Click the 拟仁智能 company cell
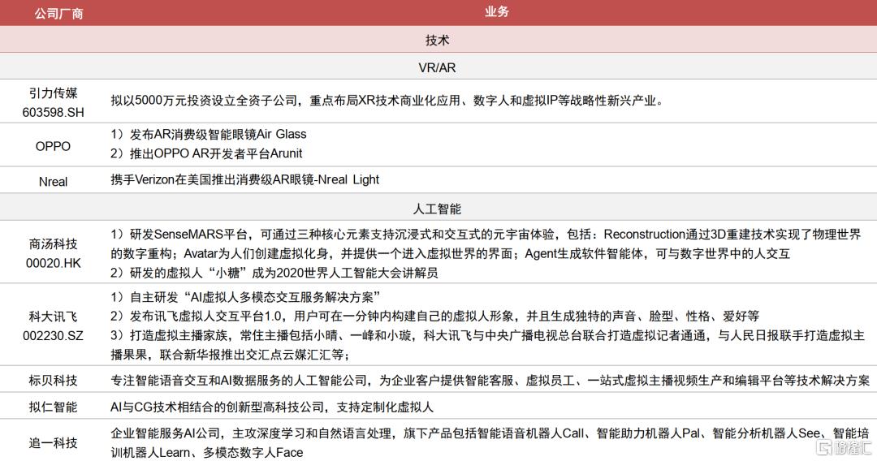877x461 pixels. [54, 407]
